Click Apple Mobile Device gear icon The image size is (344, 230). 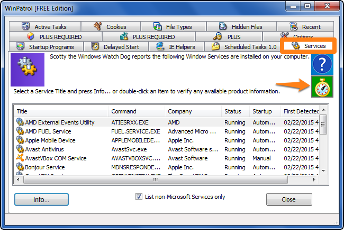coord(20,140)
